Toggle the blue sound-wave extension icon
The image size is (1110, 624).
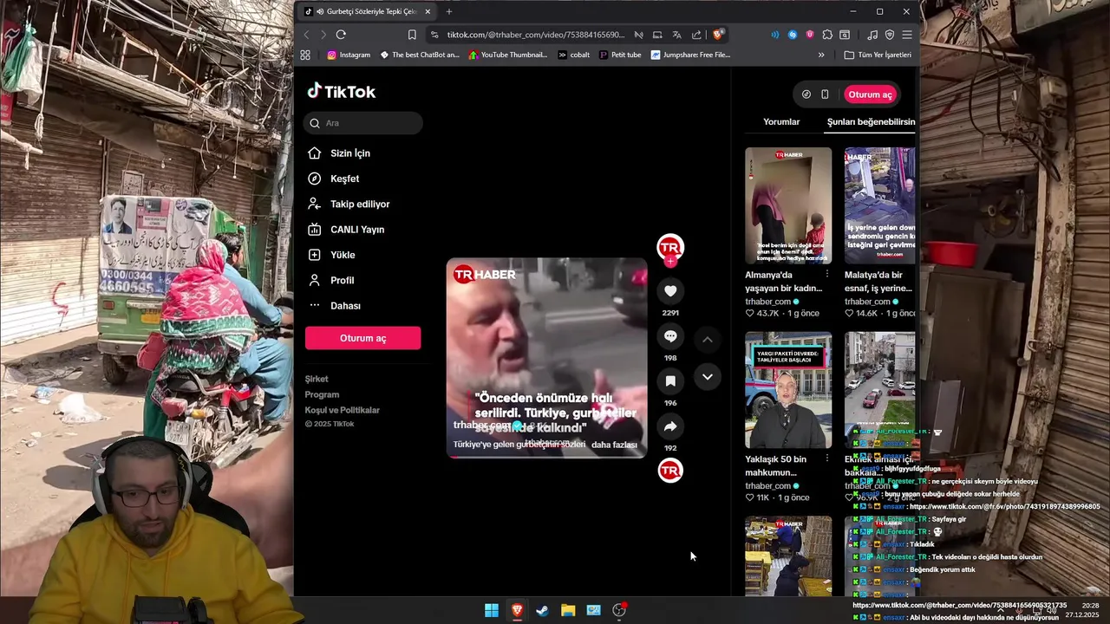(774, 35)
